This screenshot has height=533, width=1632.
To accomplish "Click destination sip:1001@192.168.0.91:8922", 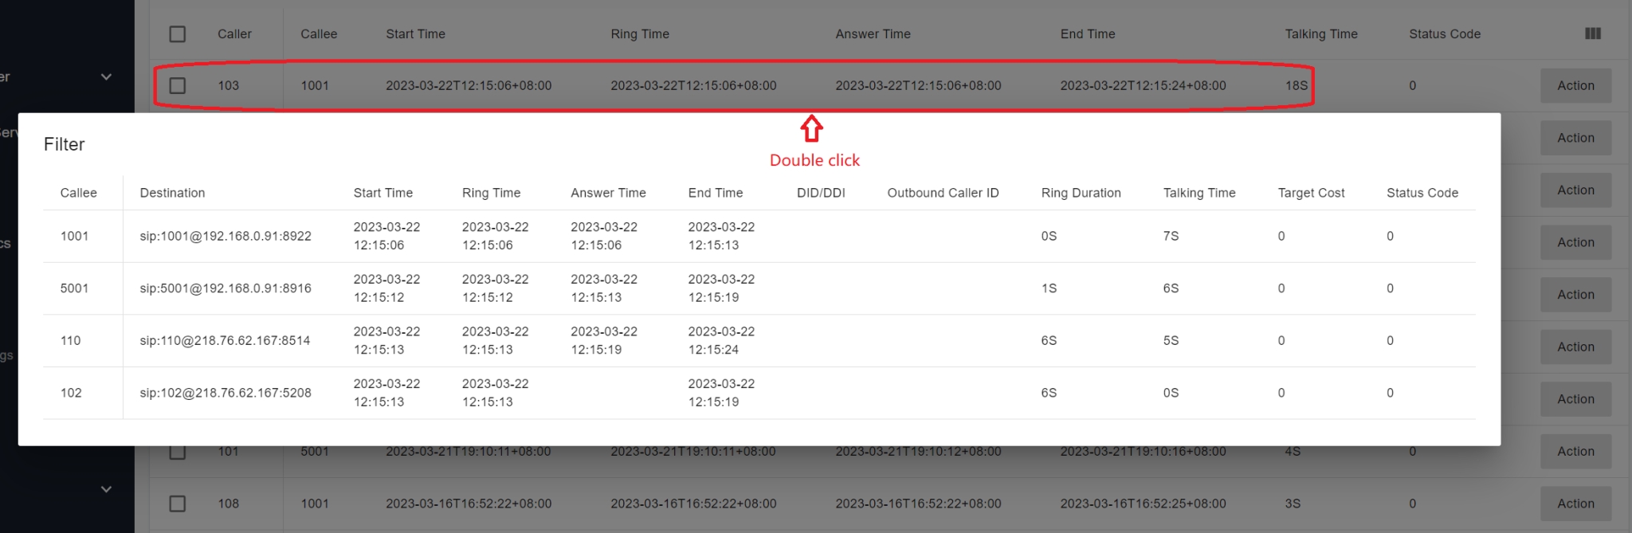I will pyautogui.click(x=226, y=237).
